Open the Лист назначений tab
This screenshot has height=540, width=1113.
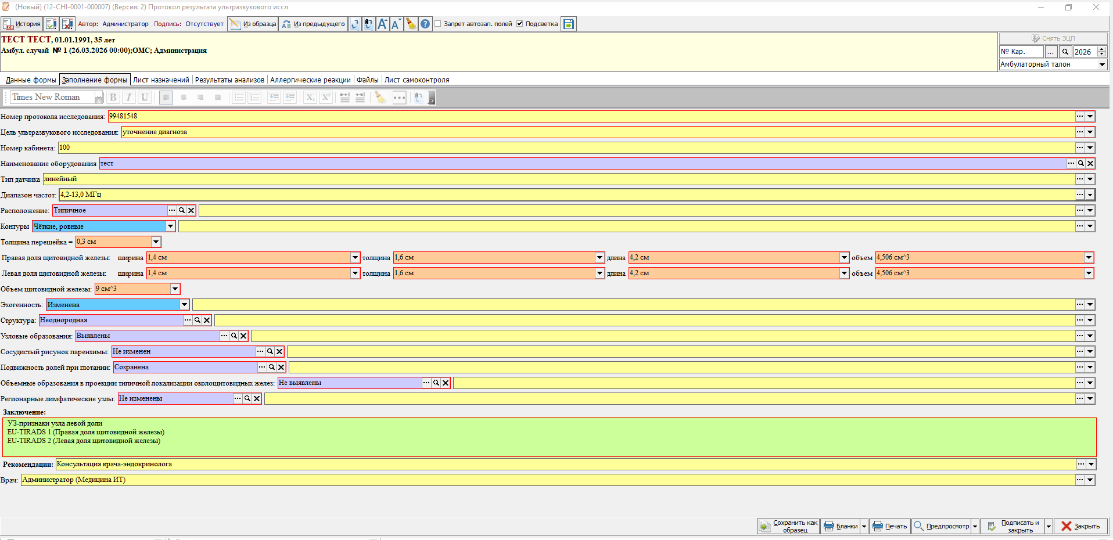(x=161, y=80)
